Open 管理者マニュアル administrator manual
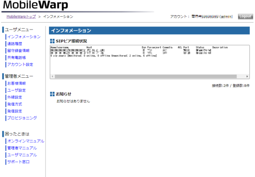255x177 pixels. click(x=22, y=148)
